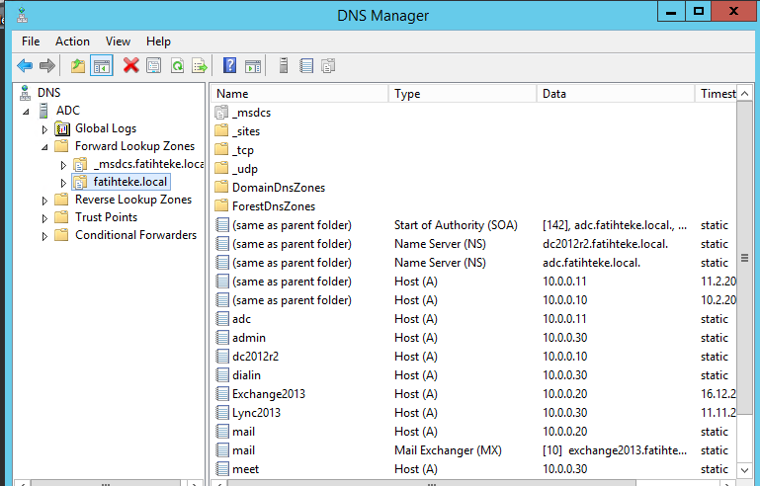The image size is (760, 486).
Task: Collapse the Forward Lookup Zones node
Action: [44, 147]
